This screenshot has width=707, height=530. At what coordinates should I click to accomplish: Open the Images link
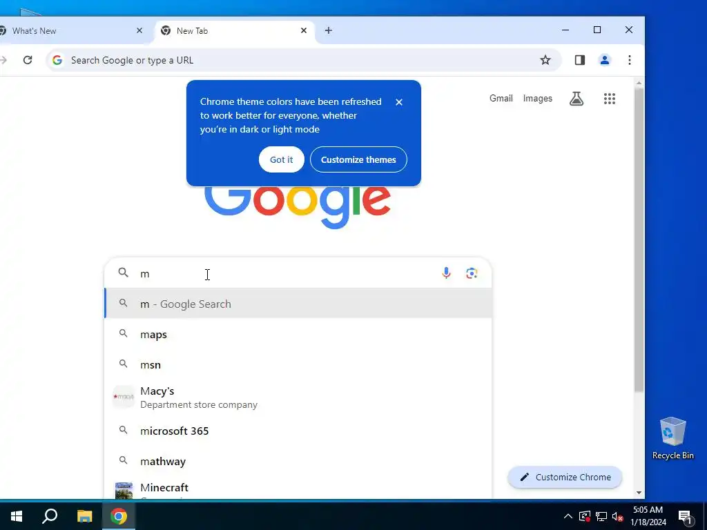coord(537,98)
